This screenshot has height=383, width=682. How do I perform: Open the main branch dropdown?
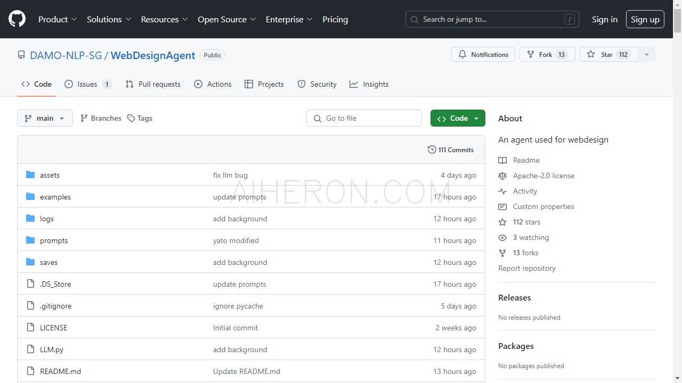[45, 118]
